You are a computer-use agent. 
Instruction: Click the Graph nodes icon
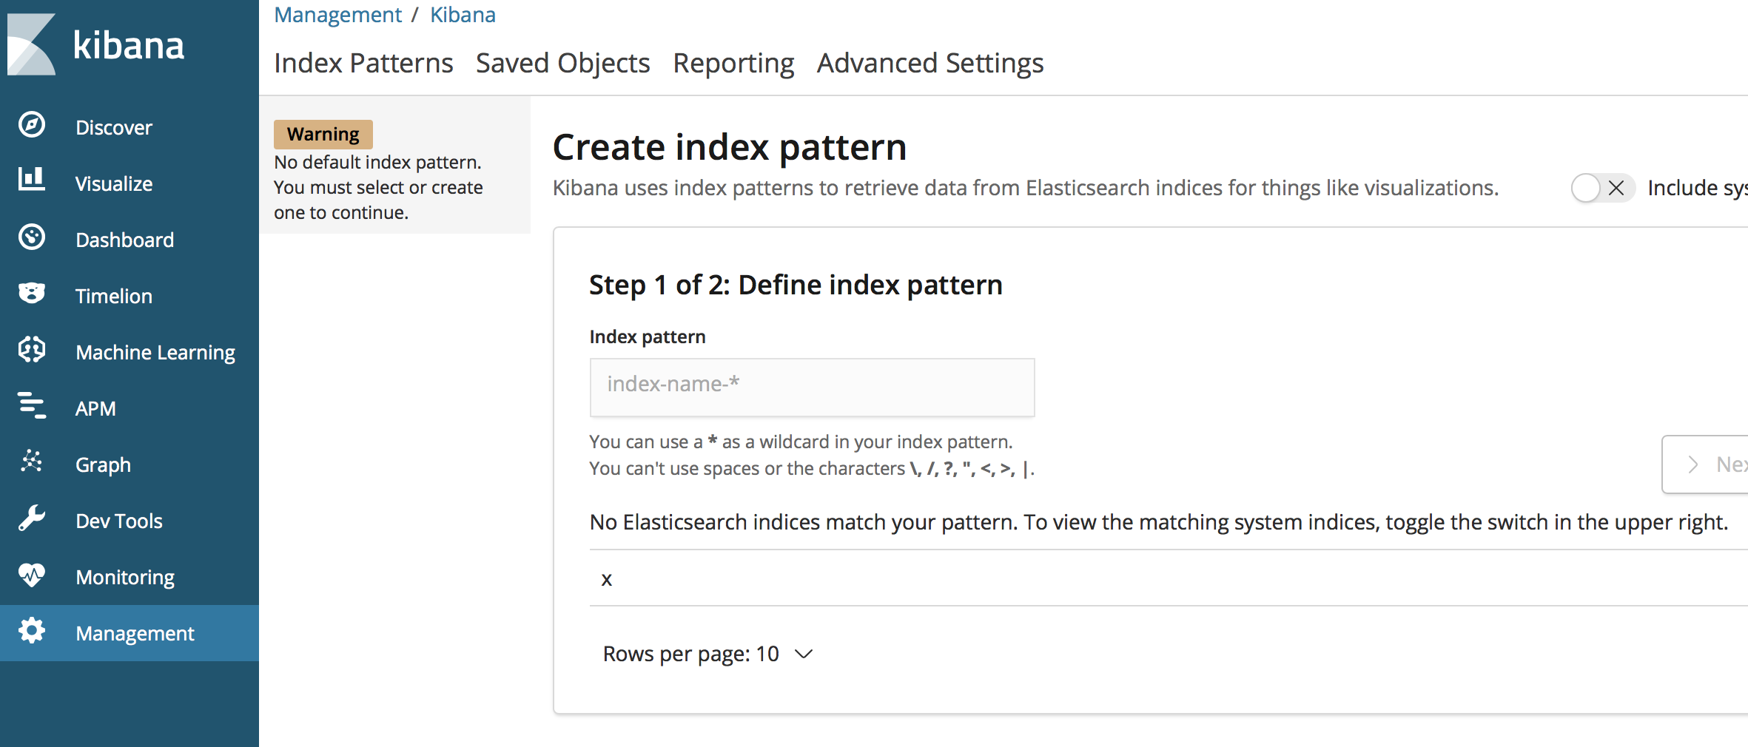tap(32, 462)
